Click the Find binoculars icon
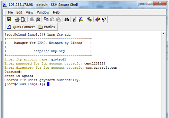This screenshot has height=118, width=169. coord(67,20)
